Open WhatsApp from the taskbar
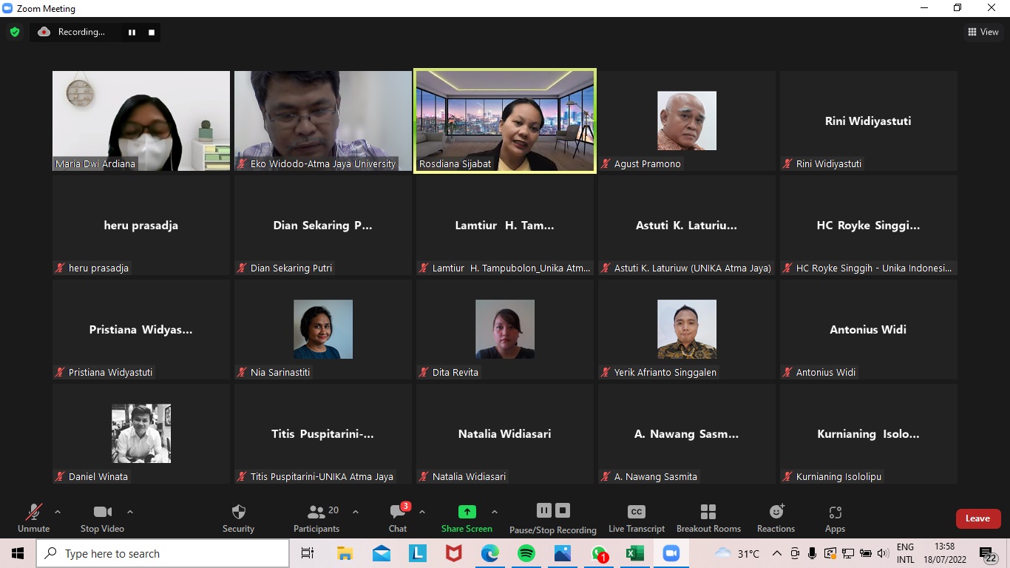The width and height of the screenshot is (1010, 568). click(599, 553)
